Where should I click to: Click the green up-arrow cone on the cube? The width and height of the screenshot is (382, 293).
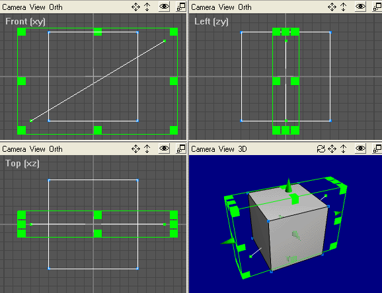coord(288,185)
